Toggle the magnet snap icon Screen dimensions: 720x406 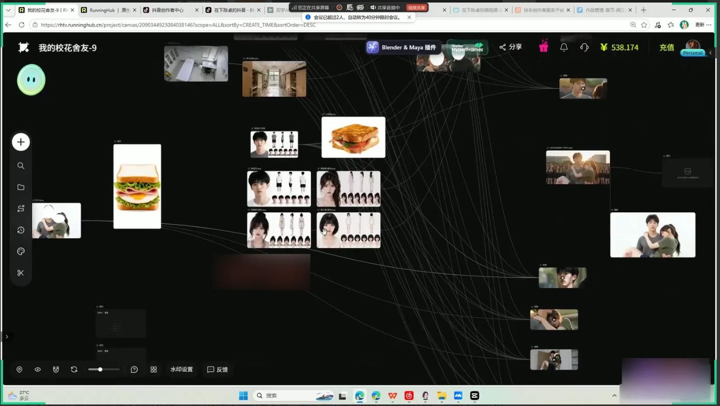(56, 369)
